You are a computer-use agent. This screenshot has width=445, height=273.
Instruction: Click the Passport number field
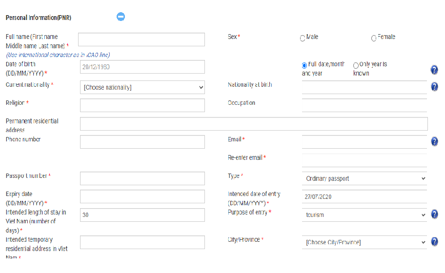point(142,178)
